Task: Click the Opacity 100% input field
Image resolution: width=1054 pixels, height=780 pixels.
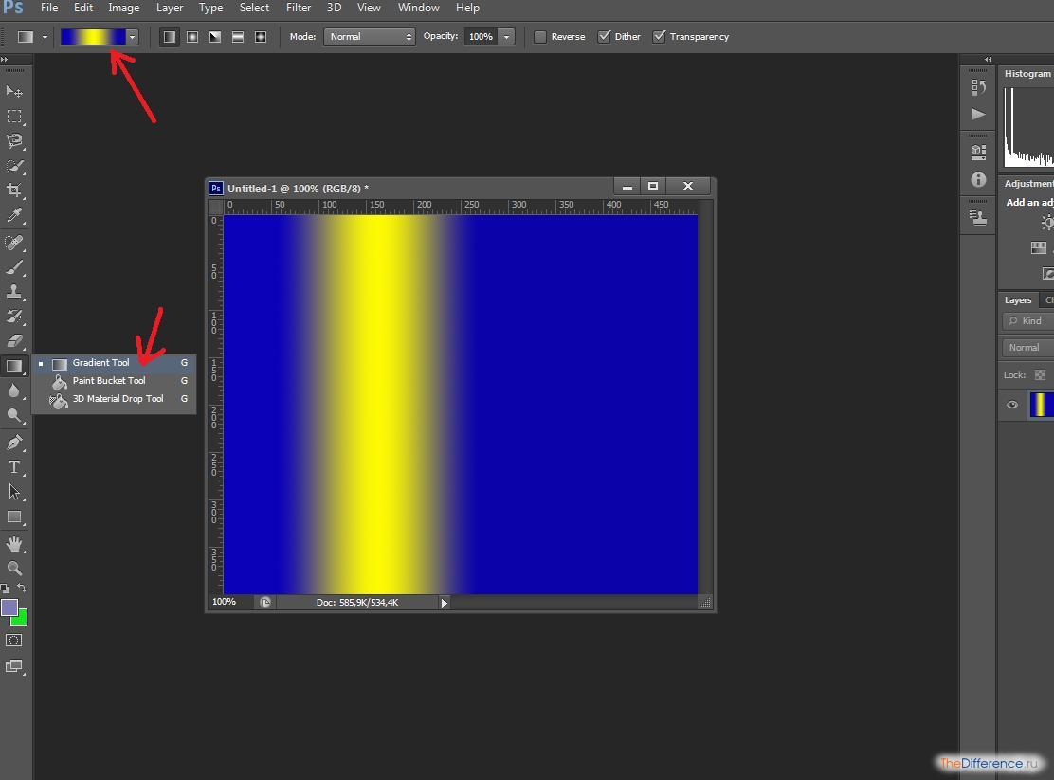Action: coord(481,37)
